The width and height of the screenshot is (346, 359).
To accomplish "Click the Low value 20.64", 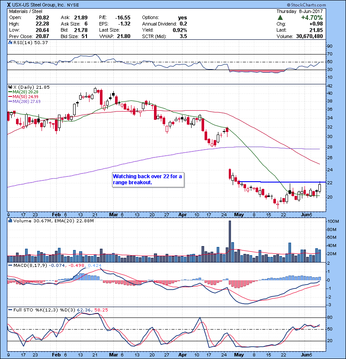I will pos(42,30).
